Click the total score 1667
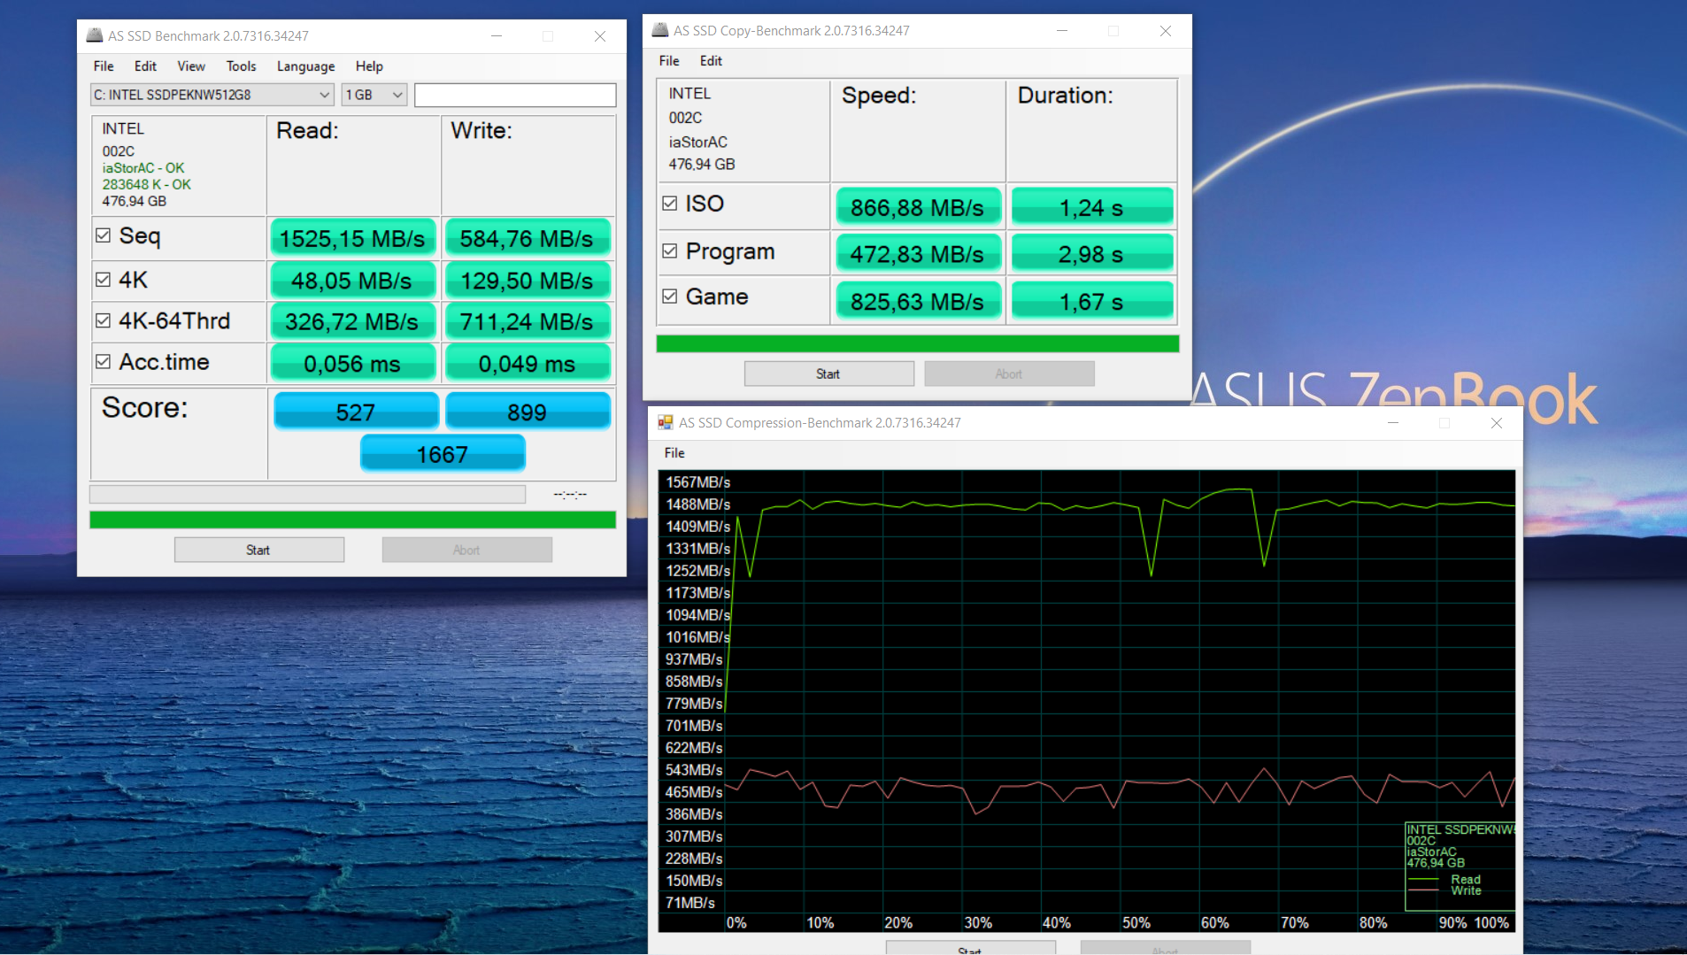The height and width of the screenshot is (955, 1687). point(443,454)
